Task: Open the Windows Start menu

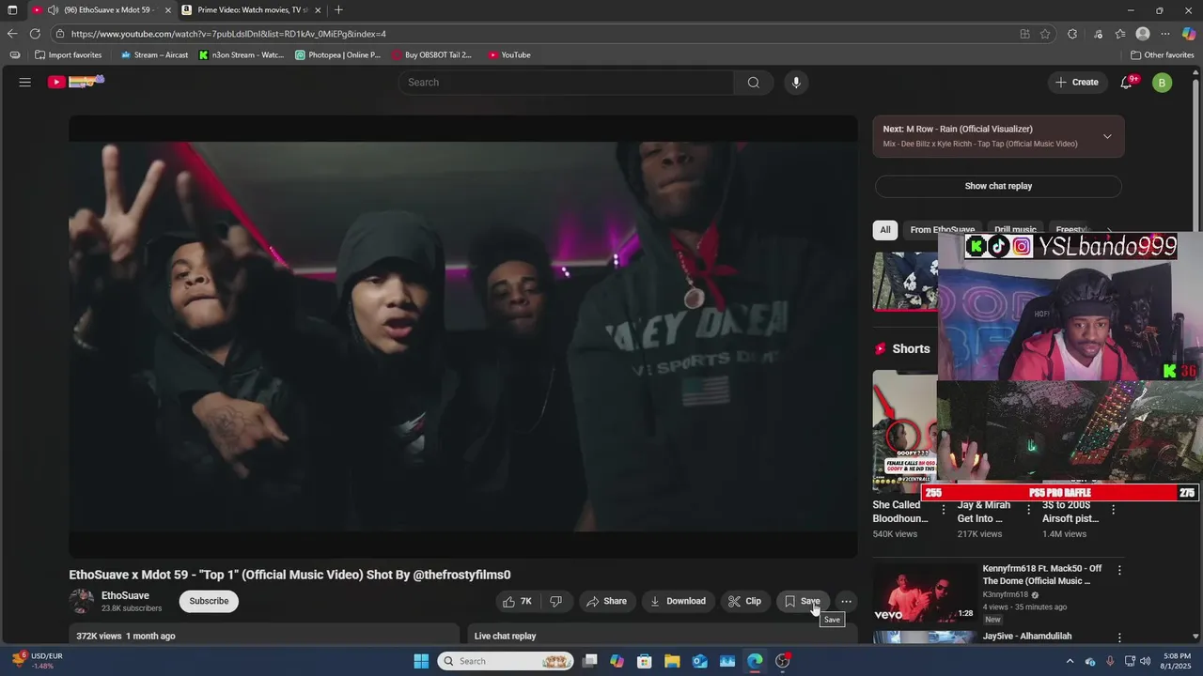Action: click(x=421, y=661)
